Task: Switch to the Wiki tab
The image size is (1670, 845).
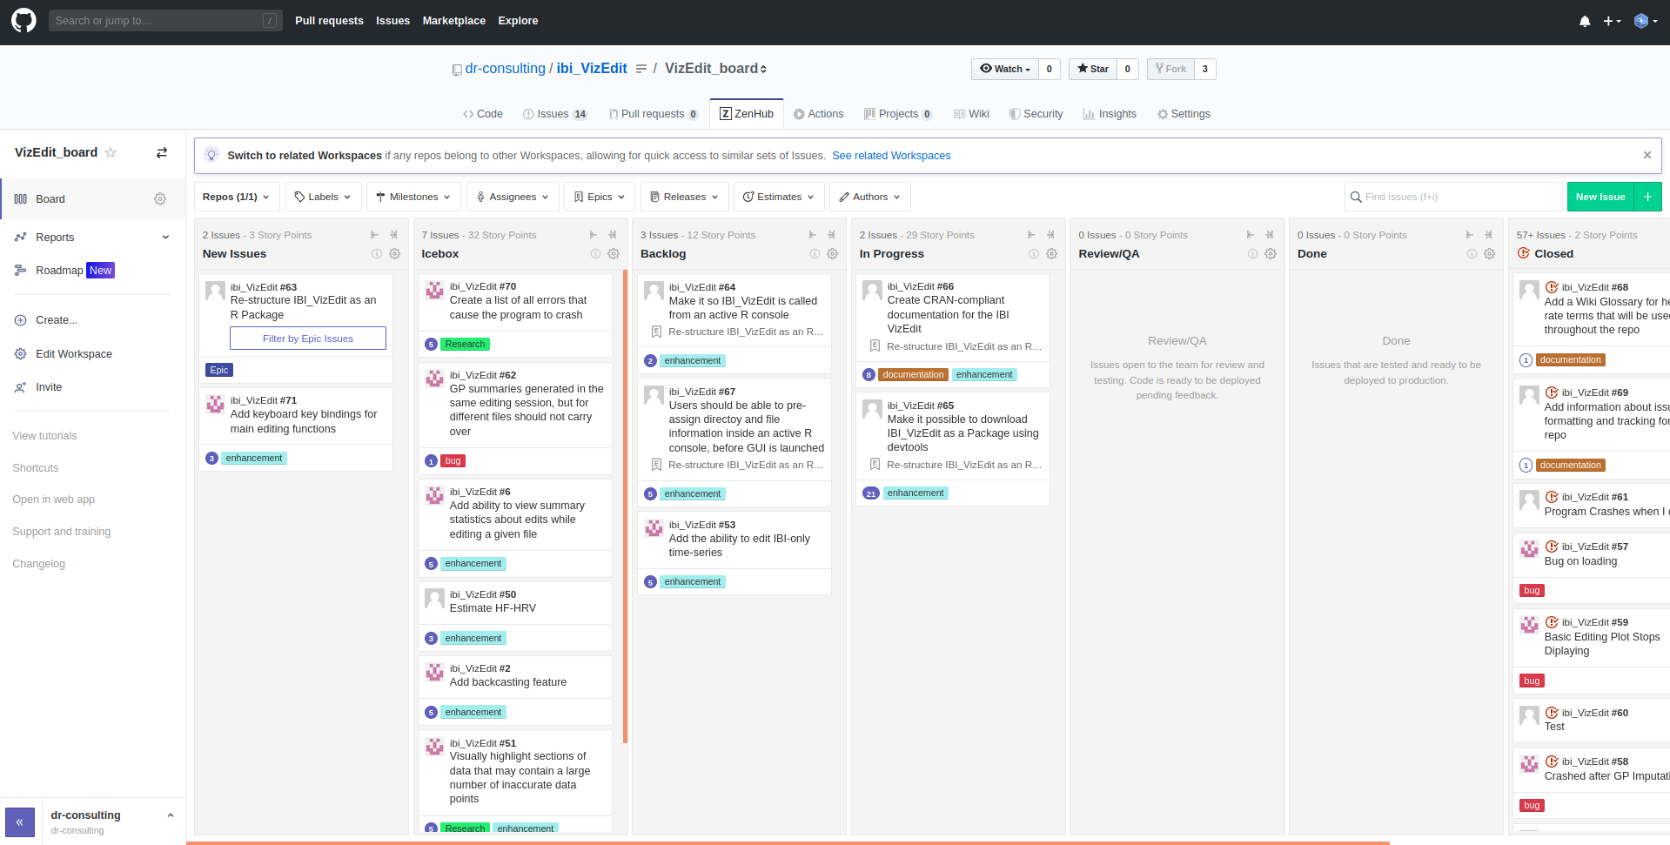Action: tap(971, 114)
